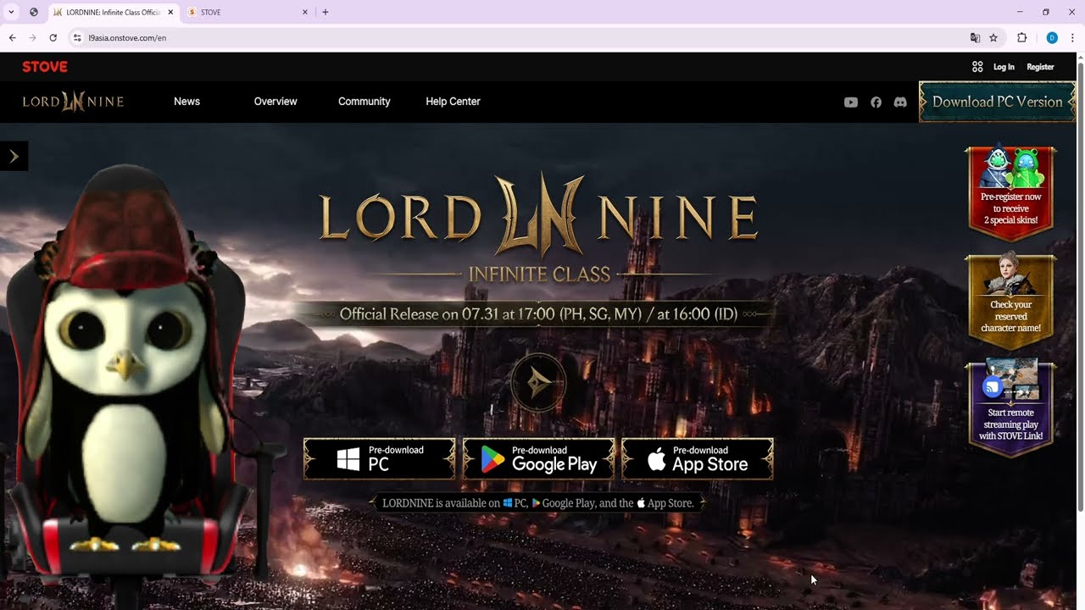This screenshot has height=610, width=1085.
Task: Expand the side panel arrow on the left edge
Action: [14, 156]
